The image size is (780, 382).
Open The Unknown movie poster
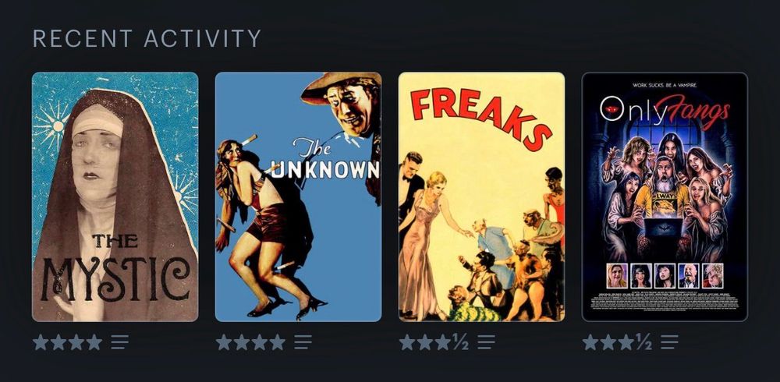tap(299, 197)
